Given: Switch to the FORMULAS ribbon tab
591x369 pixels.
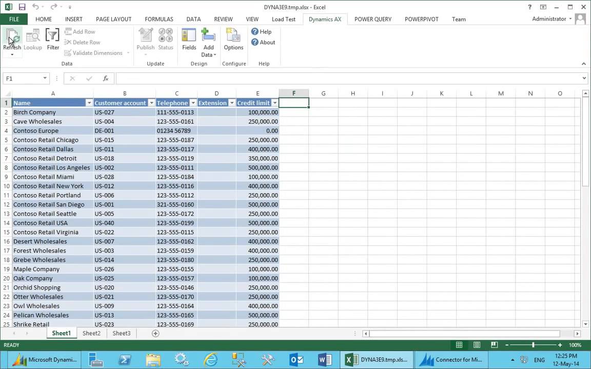Looking at the screenshot, I should pos(159,19).
